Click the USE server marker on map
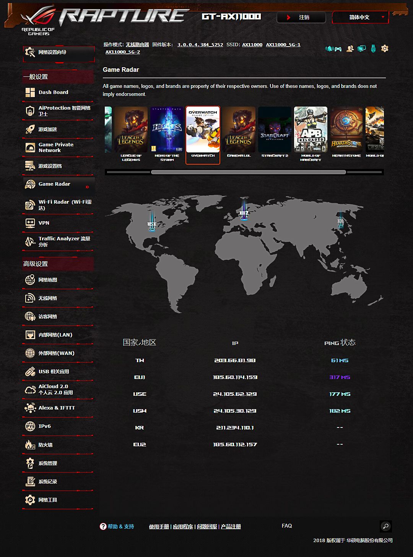The width and height of the screenshot is (413, 557). point(152,224)
